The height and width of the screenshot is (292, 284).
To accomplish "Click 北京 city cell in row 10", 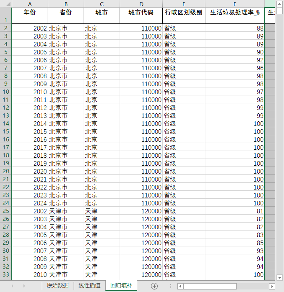I will (x=102, y=92).
